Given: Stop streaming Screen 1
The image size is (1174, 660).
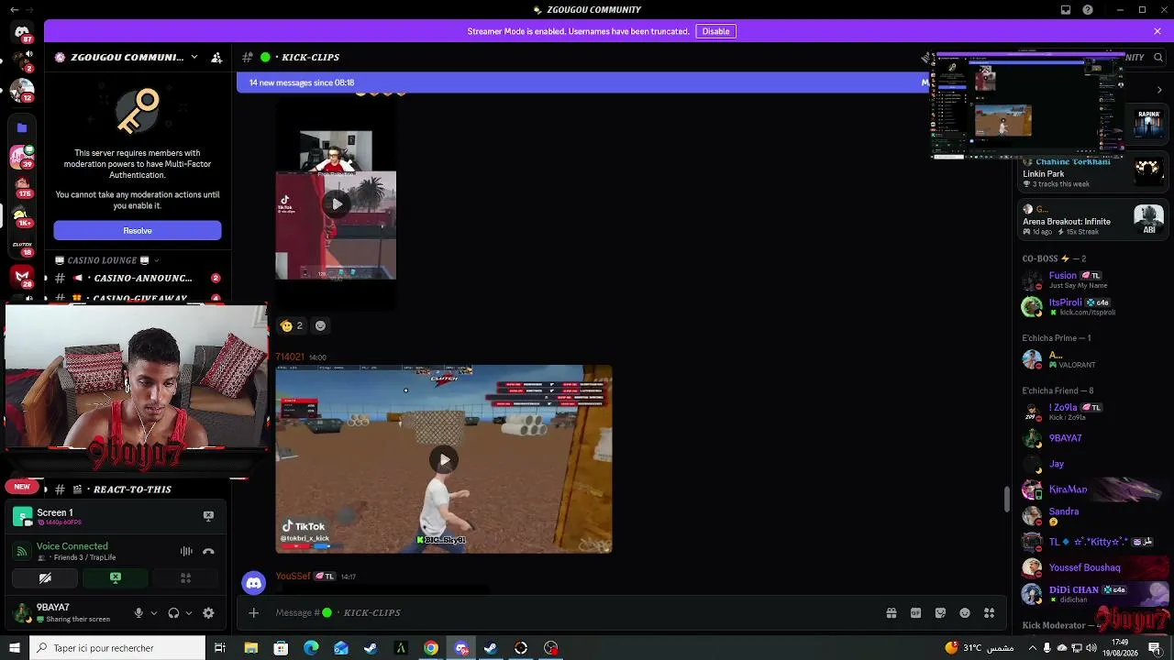Looking at the screenshot, I should (x=208, y=516).
